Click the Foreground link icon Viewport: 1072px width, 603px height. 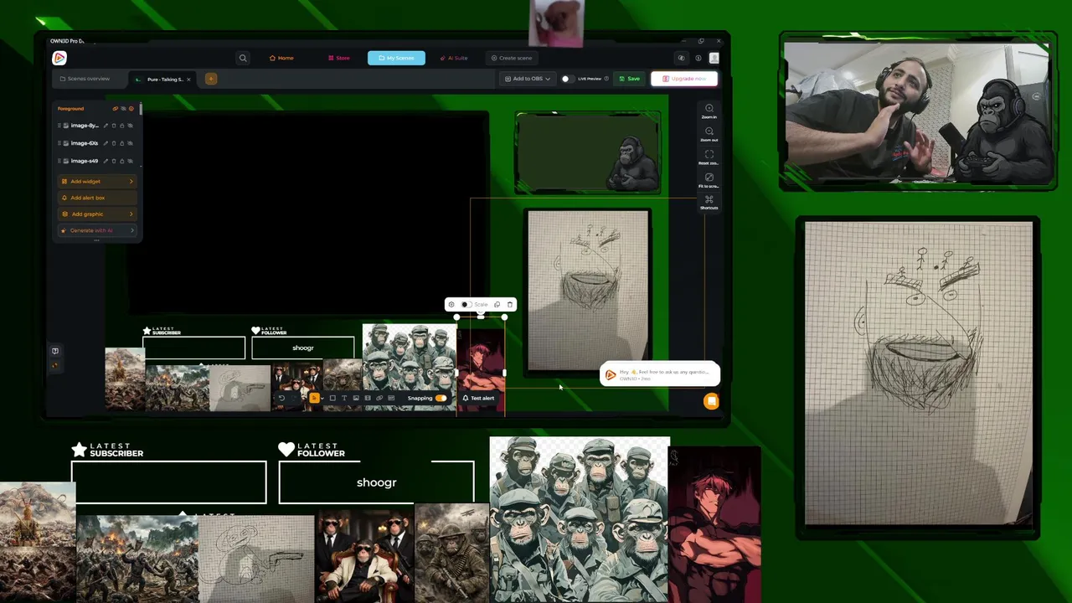coord(116,108)
